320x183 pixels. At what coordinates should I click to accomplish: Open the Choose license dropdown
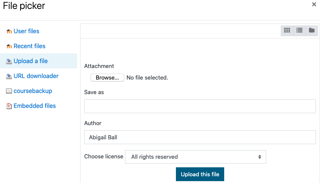point(195,157)
